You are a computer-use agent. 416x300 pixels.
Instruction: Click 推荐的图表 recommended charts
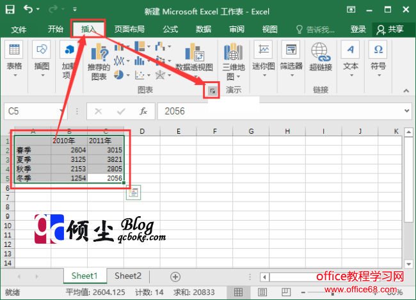[99, 61]
